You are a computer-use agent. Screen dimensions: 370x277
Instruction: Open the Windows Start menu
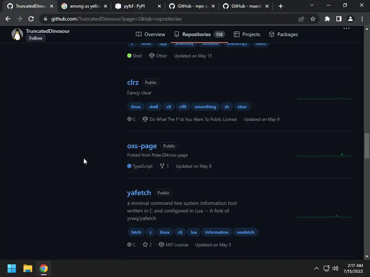(12, 268)
